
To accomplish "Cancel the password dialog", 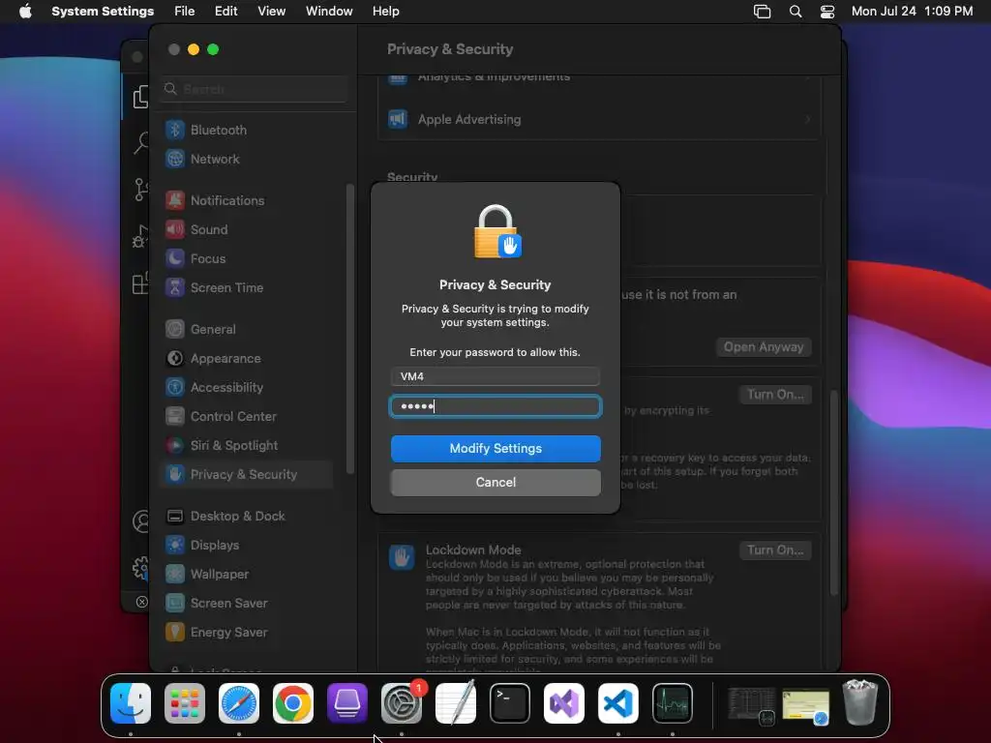I will click(495, 483).
